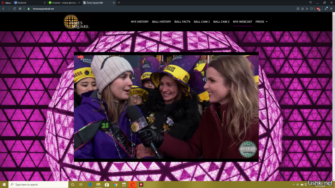Screen dimensions: 335x188
Task: Click the Type here to search box
Action: pyautogui.click(x=38, y=185)
